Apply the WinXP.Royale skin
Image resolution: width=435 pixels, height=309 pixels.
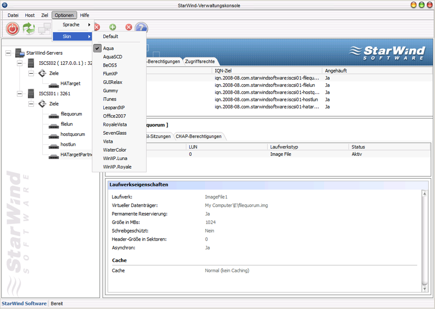click(117, 167)
